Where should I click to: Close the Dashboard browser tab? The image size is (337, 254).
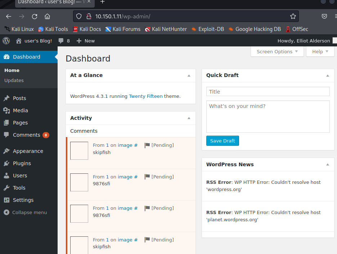(x=89, y=1)
